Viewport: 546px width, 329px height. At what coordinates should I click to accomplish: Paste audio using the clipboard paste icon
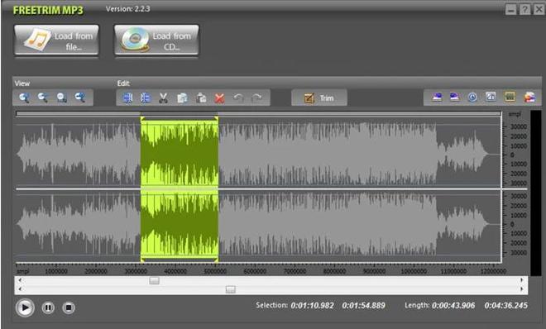click(x=201, y=98)
